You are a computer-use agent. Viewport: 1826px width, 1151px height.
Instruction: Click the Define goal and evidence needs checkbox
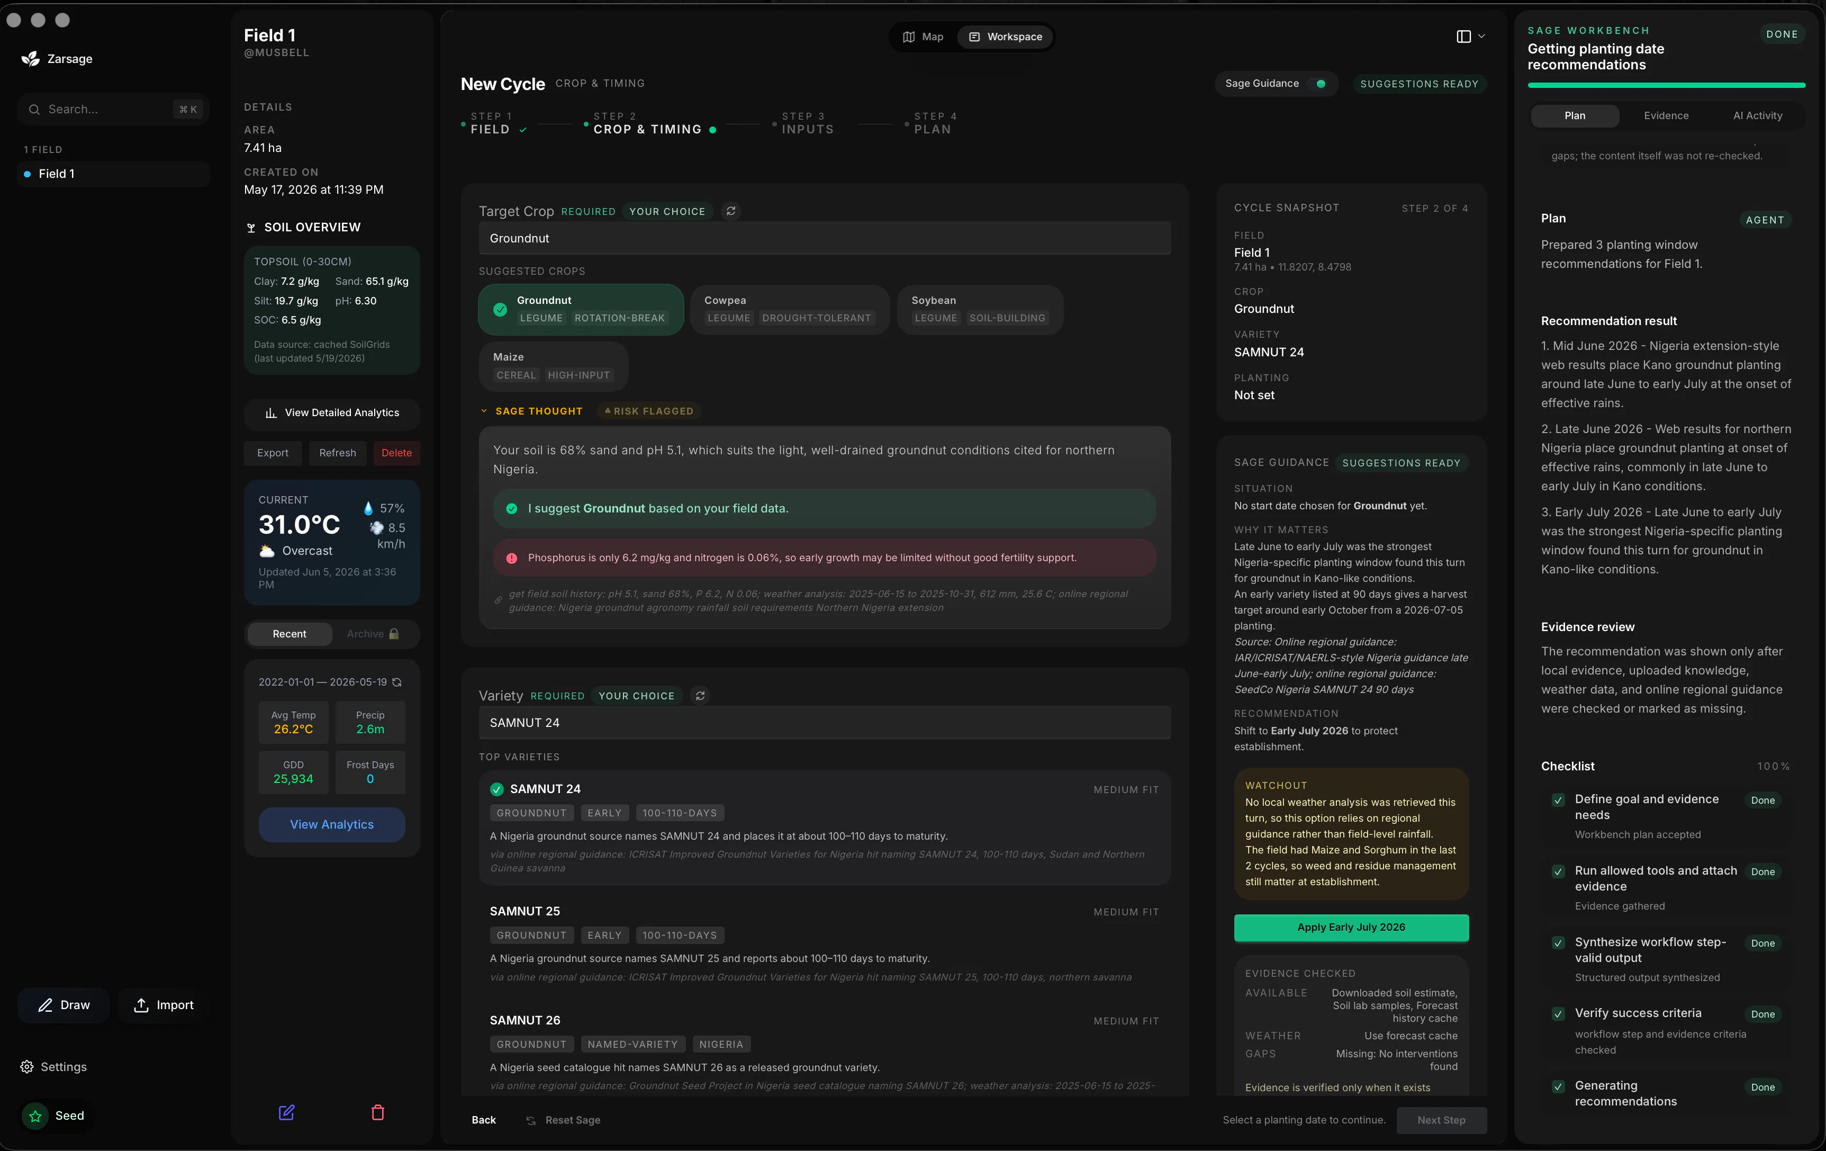(1558, 799)
